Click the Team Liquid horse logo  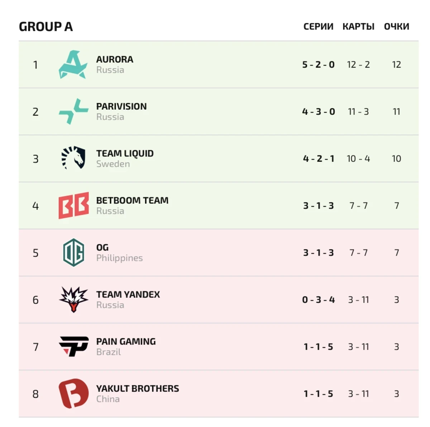pos(73,158)
